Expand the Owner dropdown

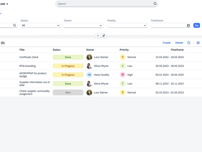click(83, 25)
